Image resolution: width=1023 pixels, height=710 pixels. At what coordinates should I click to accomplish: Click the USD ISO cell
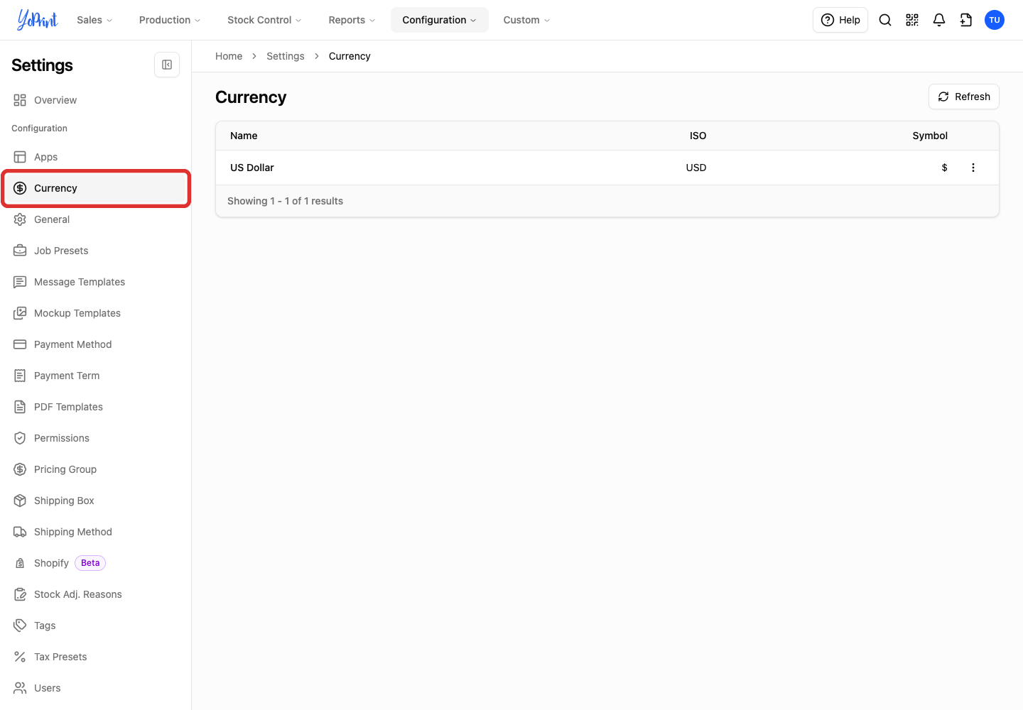tap(696, 168)
